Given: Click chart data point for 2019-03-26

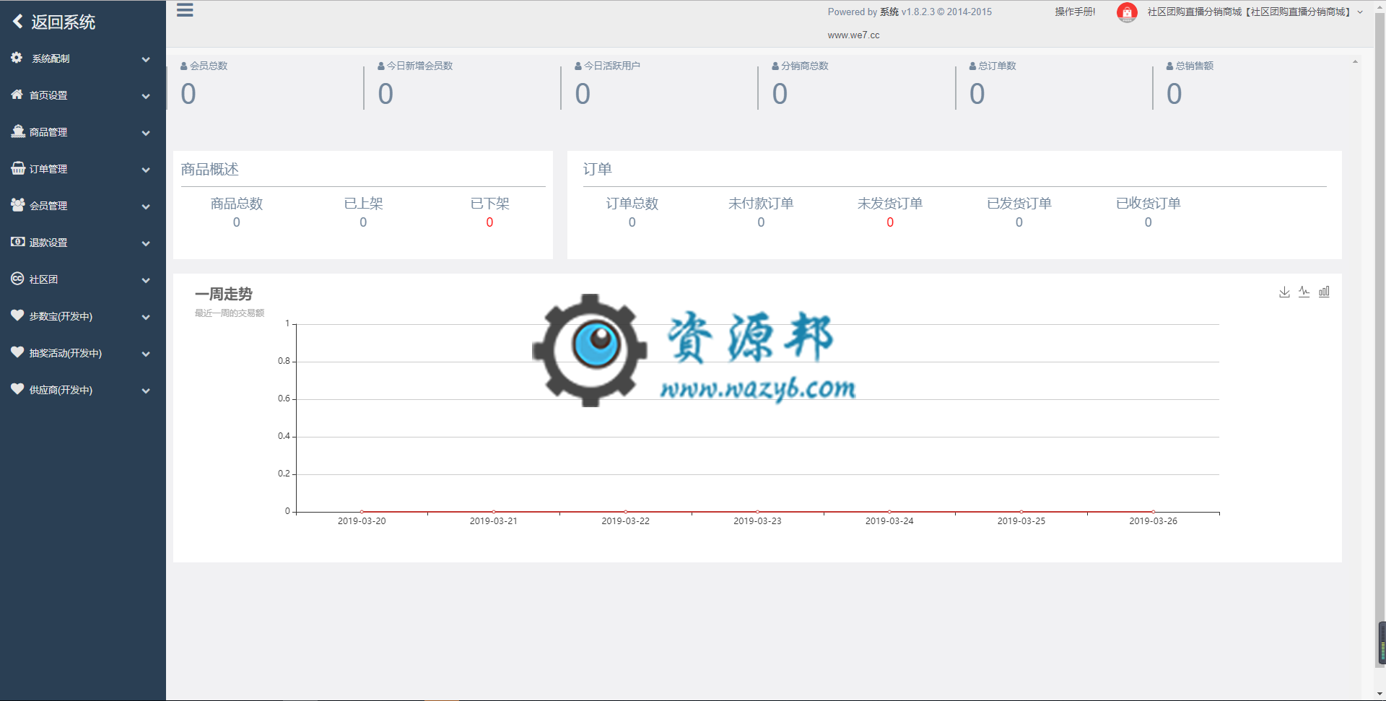Looking at the screenshot, I should click(1153, 512).
